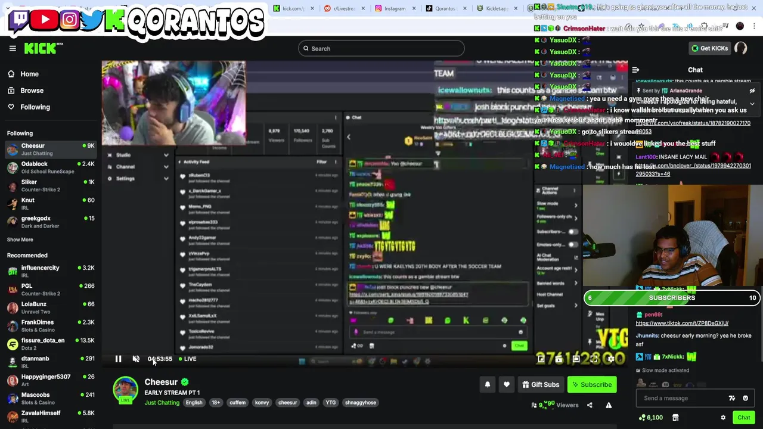Open the 7TV emote menu icon
This screenshot has height=429, width=763.
click(732, 398)
